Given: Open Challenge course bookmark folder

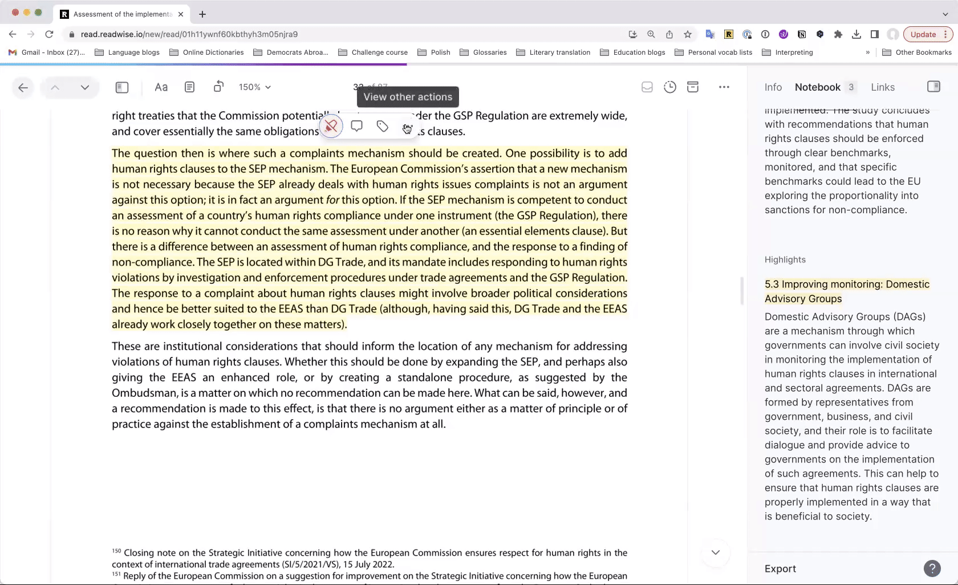Looking at the screenshot, I should 374,52.
